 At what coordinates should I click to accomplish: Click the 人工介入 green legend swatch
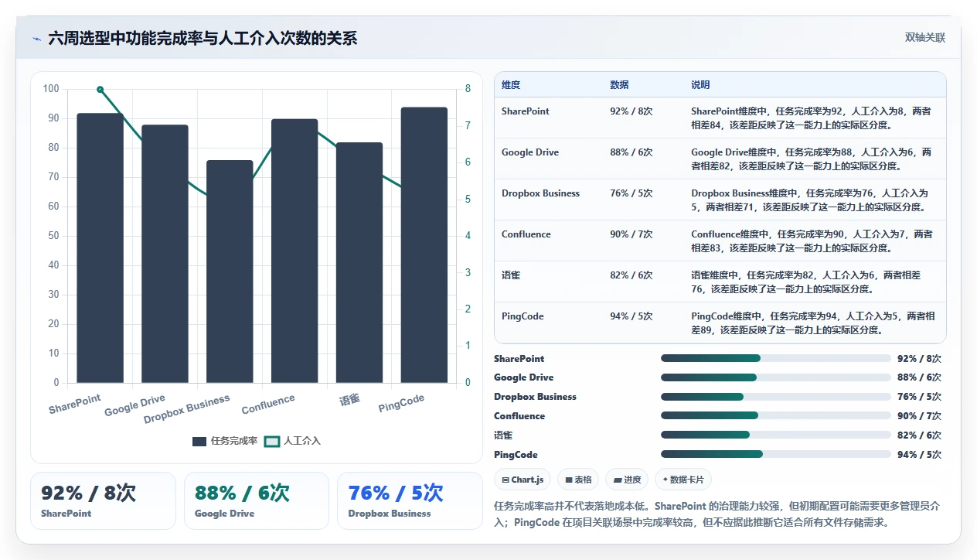pos(271,441)
